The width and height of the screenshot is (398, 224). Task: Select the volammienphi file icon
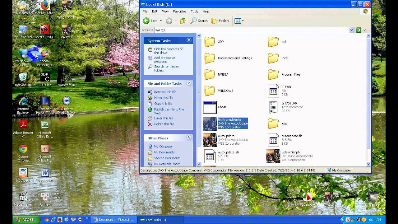coord(273,156)
